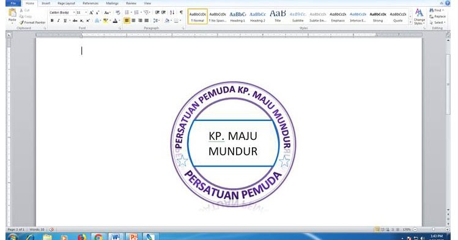This screenshot has height=240, width=458.
Task: Open the Change Case Aa dropdown
Action: [107, 13]
